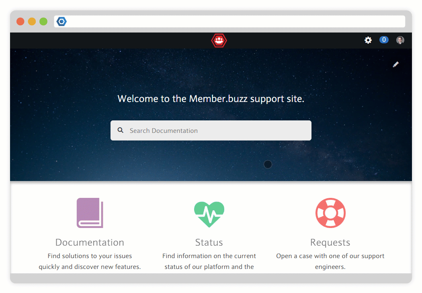Click the 'Find information on the current status' text
The height and width of the screenshot is (293, 422).
(x=209, y=256)
